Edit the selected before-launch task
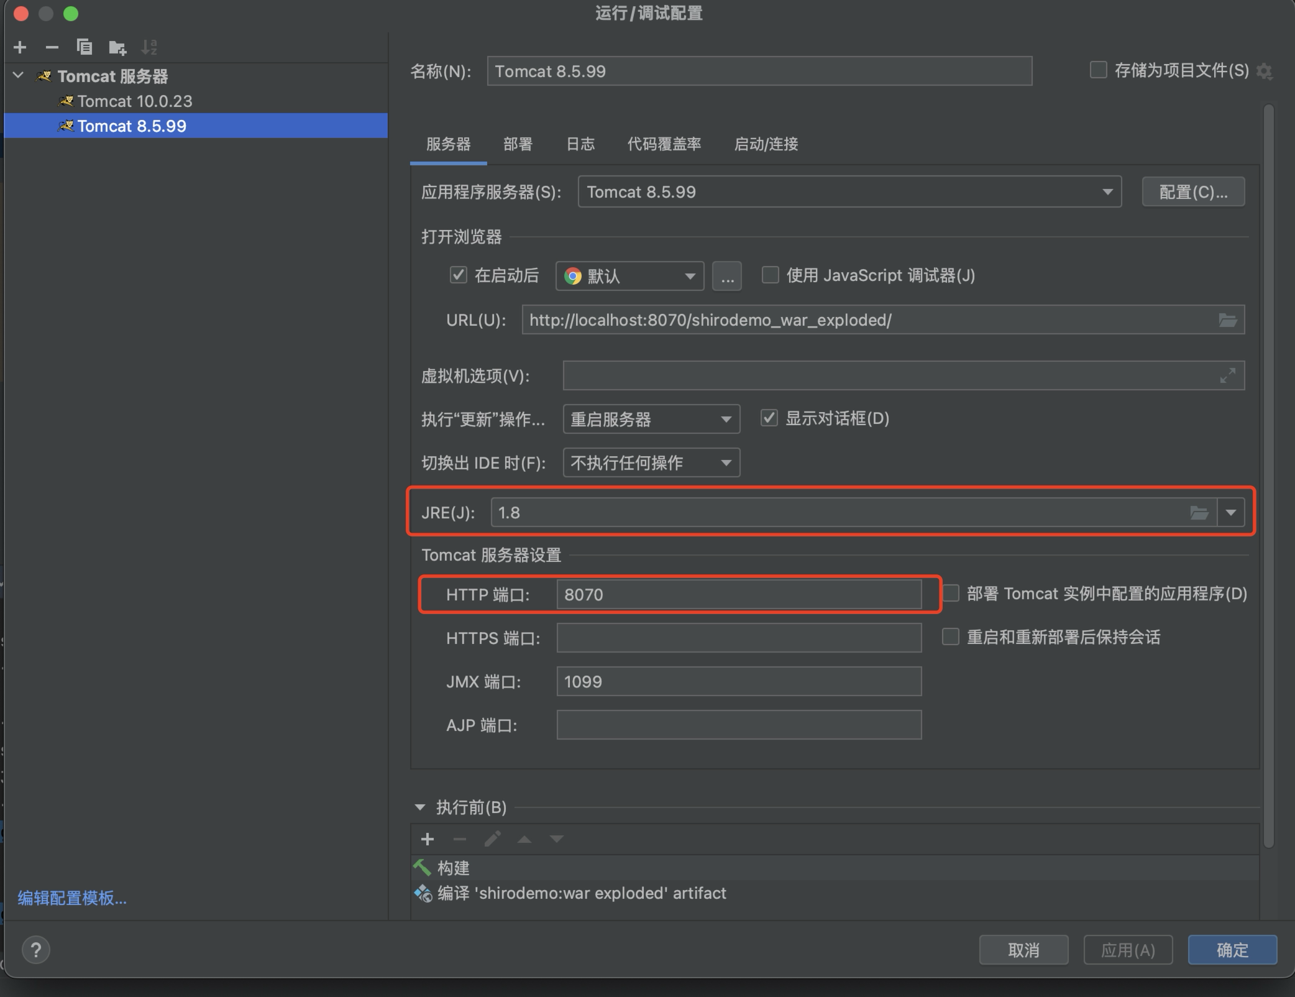The image size is (1295, 997). click(x=492, y=839)
